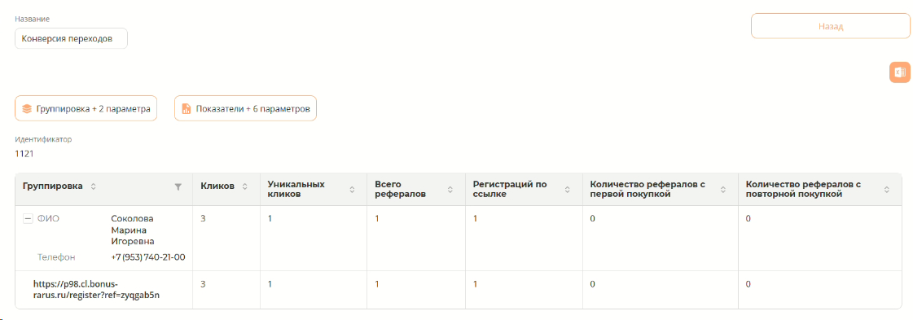Click the ФИО label in grouping cell
This screenshot has height=320, width=913.
coord(48,219)
